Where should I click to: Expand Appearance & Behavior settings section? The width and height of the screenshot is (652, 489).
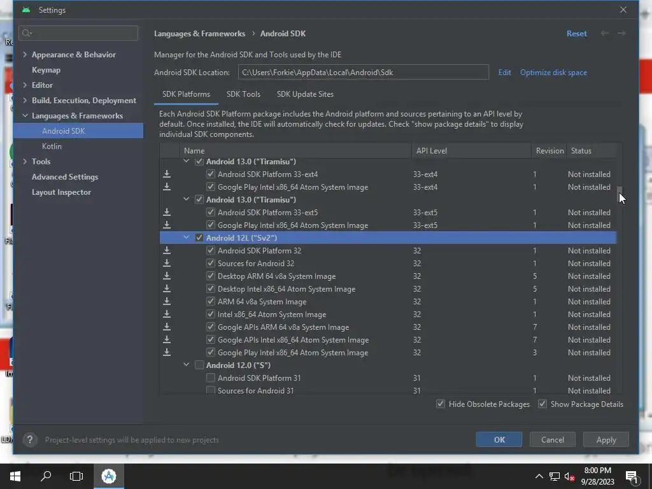click(25, 55)
